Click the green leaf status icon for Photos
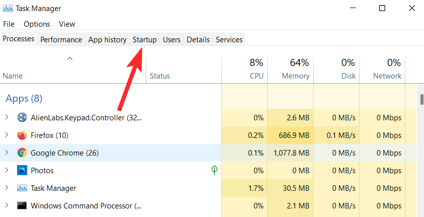 coord(214,171)
